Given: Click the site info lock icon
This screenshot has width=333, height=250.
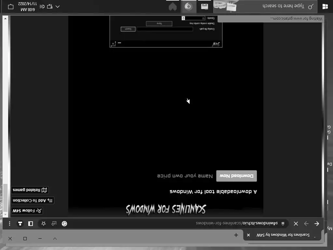Looking at the screenshot, I should (x=283, y=223).
